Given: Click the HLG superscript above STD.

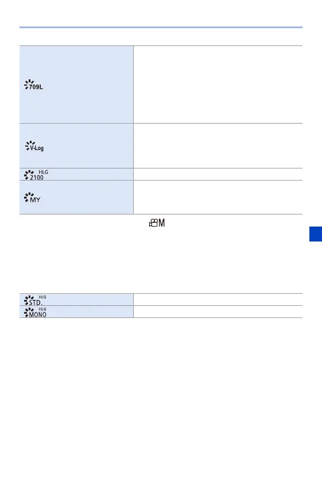Looking at the screenshot, I should click(x=42, y=297).
